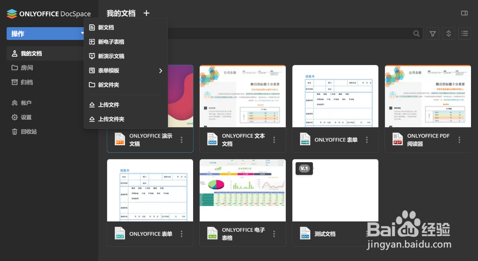Click the upload folder arrow icon
Image resolution: width=478 pixels, height=261 pixels.
pyautogui.click(x=92, y=119)
